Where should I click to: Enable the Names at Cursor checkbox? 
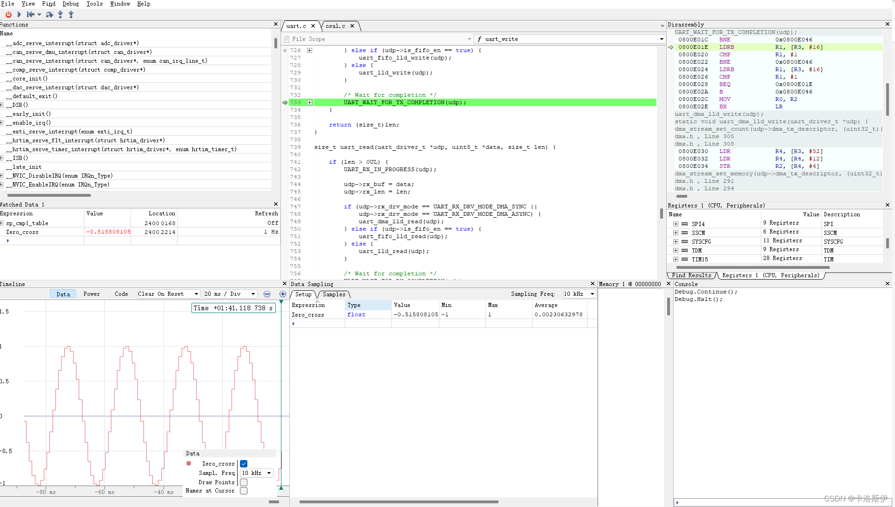pos(244,491)
